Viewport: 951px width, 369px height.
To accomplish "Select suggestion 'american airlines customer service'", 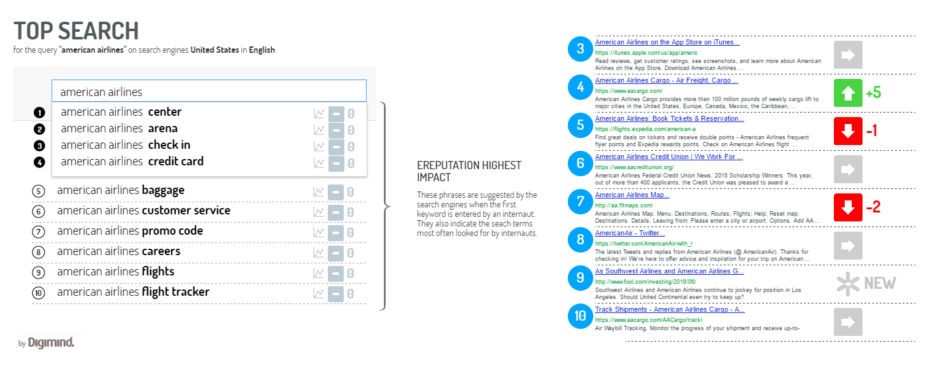I will point(144,211).
